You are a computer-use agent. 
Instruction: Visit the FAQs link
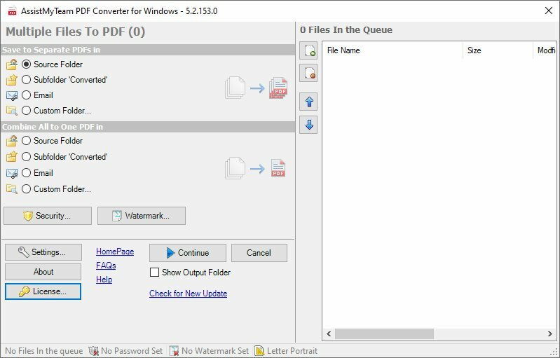(106, 266)
